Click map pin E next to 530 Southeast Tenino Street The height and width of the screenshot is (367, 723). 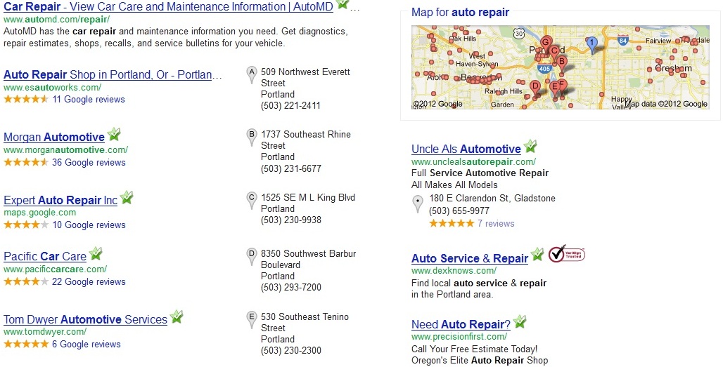click(251, 319)
